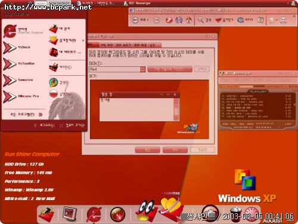
Task: Open Media button in Internet Explorer toolbar
Action: pyautogui.click(x=245, y=20)
